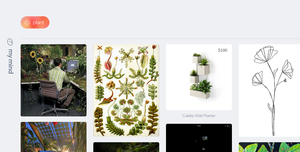The height and width of the screenshot is (152, 300).
Task: Open the bright green leaves painting card
Action: [269, 147]
